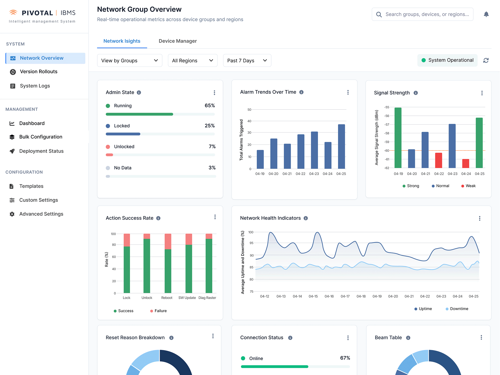Open Admin State card three-dot menu
Image resolution: width=500 pixels, height=375 pixels.
[x=214, y=93]
